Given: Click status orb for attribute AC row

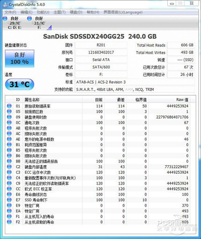Looking at the screenshot, I should pos(9,134).
